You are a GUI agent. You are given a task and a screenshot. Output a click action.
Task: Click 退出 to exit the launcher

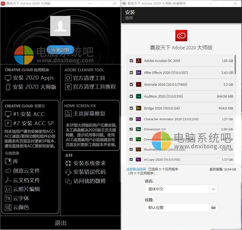[60, 223]
